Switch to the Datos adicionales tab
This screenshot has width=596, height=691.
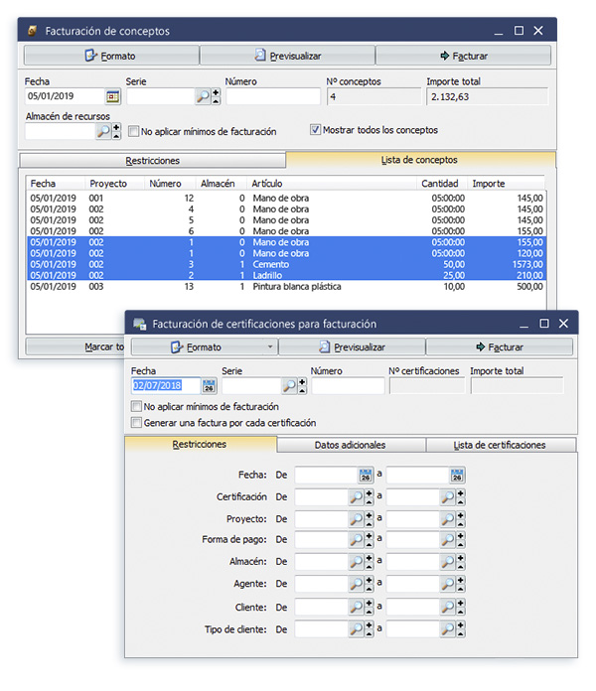point(350,445)
